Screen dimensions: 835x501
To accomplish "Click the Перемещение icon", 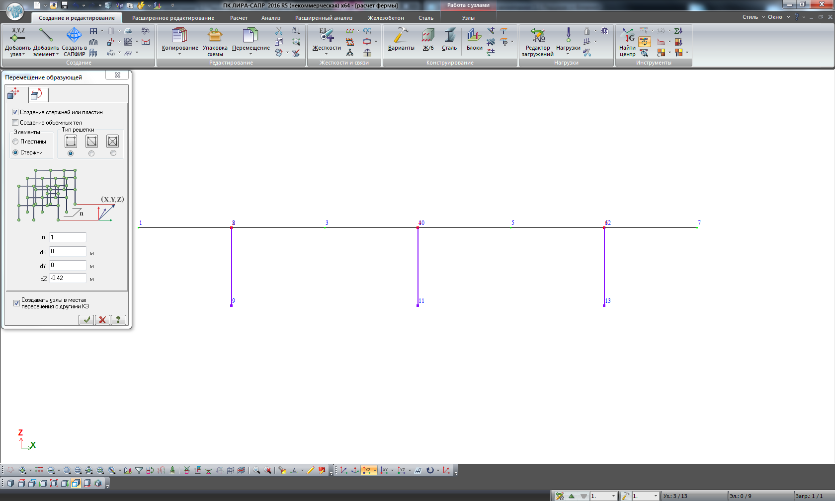I will click(x=250, y=35).
